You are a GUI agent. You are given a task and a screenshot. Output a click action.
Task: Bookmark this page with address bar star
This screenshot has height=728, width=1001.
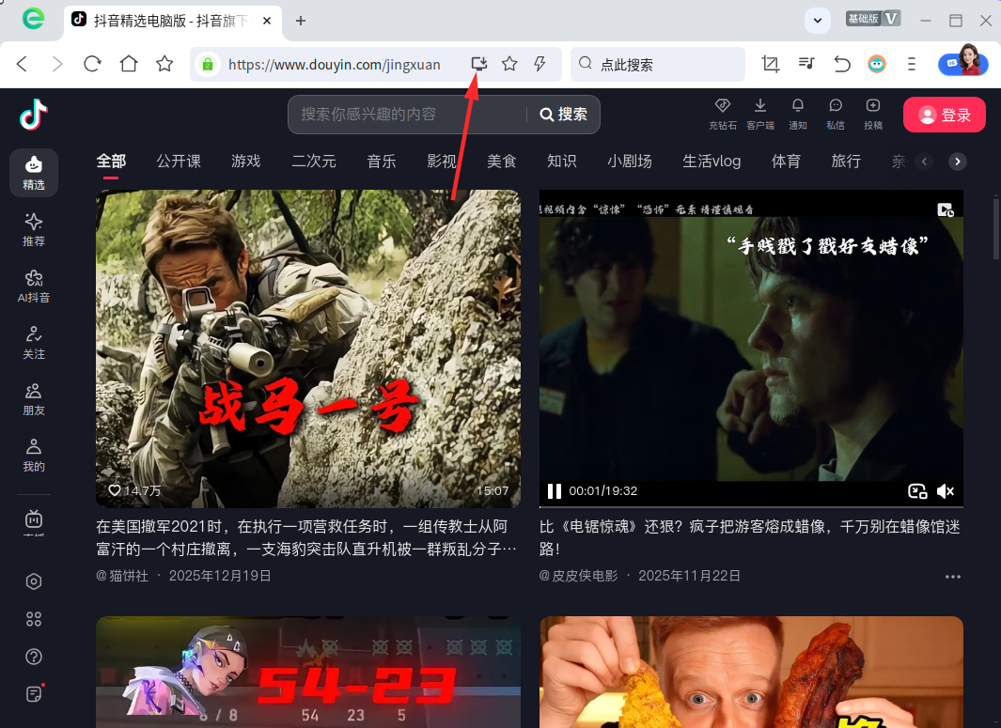pyautogui.click(x=509, y=64)
